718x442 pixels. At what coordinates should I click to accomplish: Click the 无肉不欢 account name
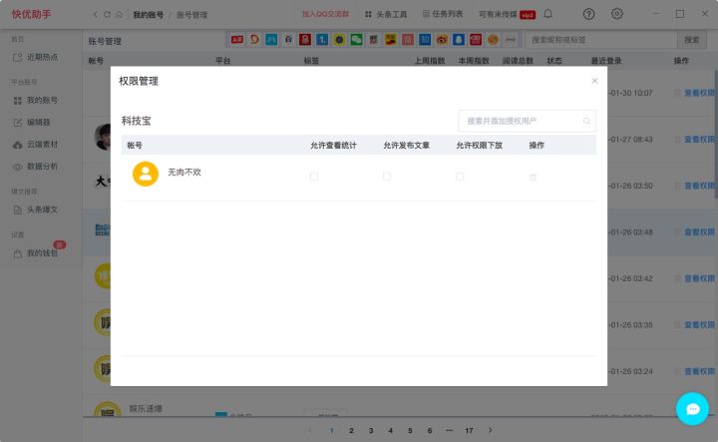tap(184, 173)
